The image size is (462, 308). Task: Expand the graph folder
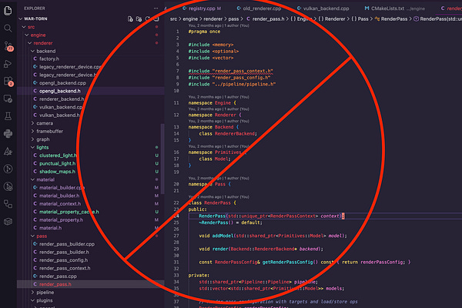(32, 139)
